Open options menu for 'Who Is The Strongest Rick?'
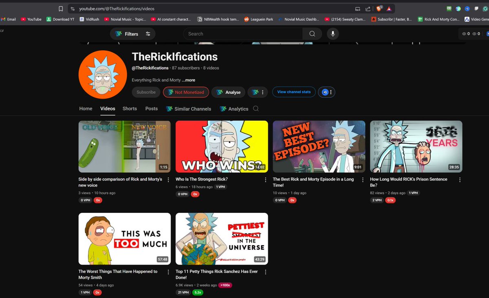The height and width of the screenshot is (298, 489). (x=266, y=180)
